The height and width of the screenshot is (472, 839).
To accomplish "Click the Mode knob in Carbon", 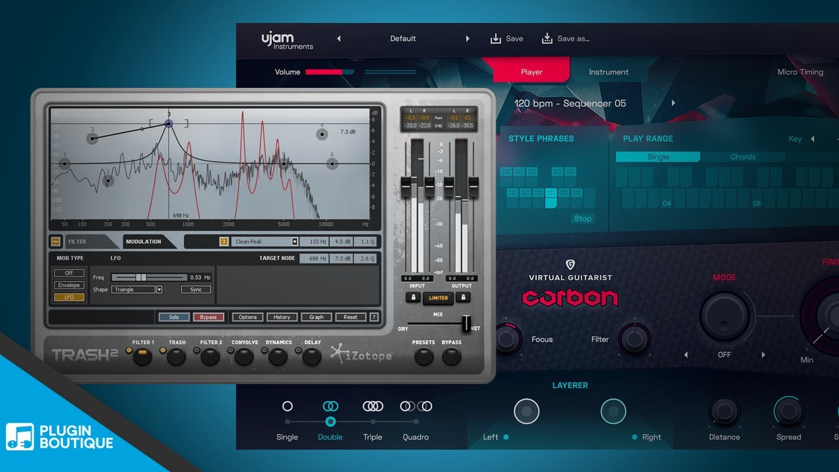I will (x=724, y=316).
